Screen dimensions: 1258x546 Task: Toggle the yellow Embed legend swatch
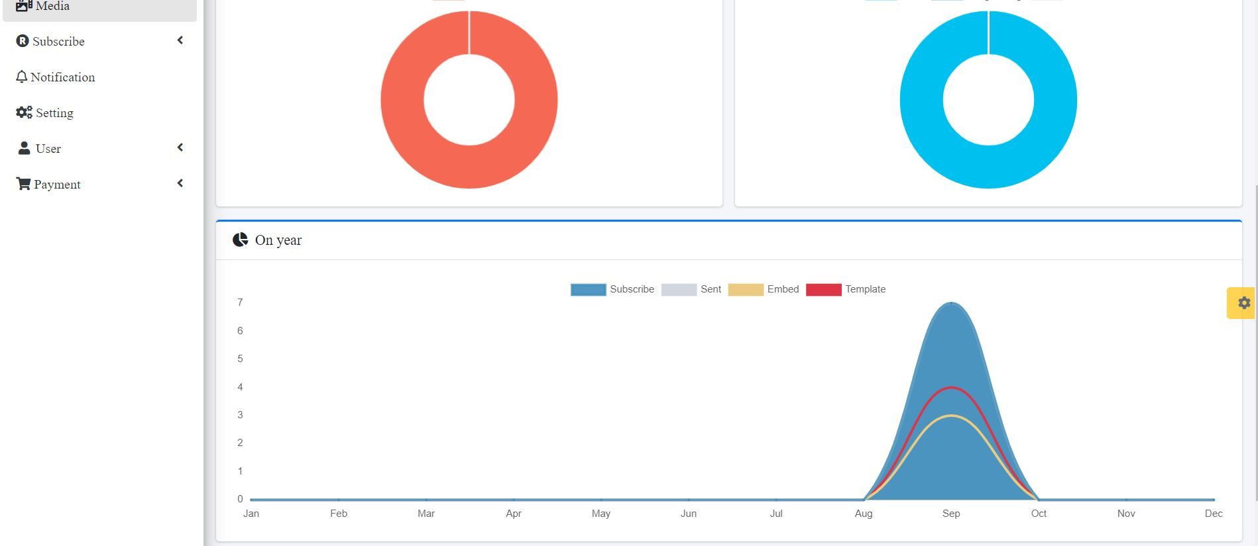(746, 289)
